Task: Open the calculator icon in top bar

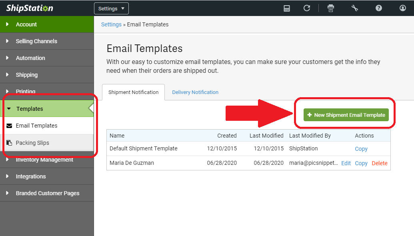Action: pos(287,8)
